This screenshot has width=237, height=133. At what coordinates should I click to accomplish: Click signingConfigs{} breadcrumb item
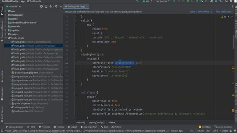click(x=97, y=122)
